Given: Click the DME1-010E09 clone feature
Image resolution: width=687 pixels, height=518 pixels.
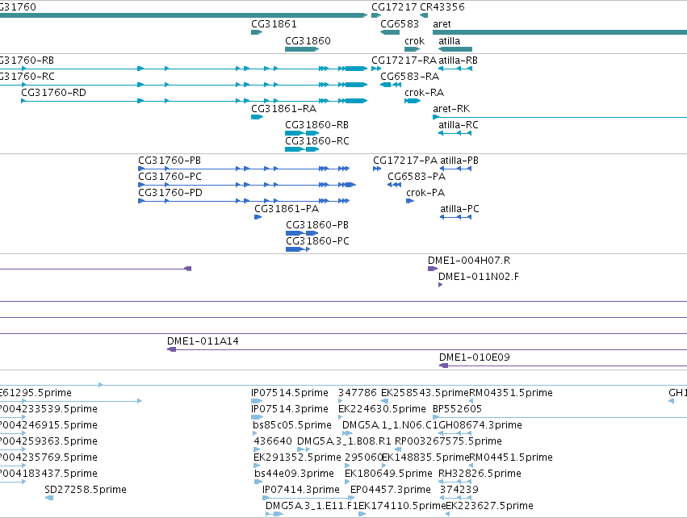Looking at the screenshot, I should tap(563, 366).
